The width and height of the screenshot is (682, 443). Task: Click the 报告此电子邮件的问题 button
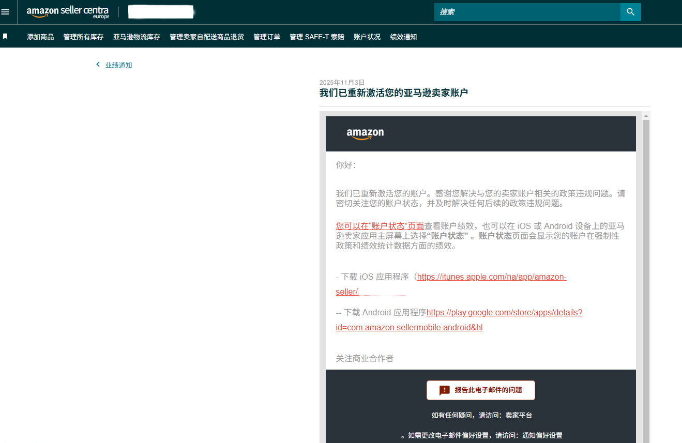[481, 390]
